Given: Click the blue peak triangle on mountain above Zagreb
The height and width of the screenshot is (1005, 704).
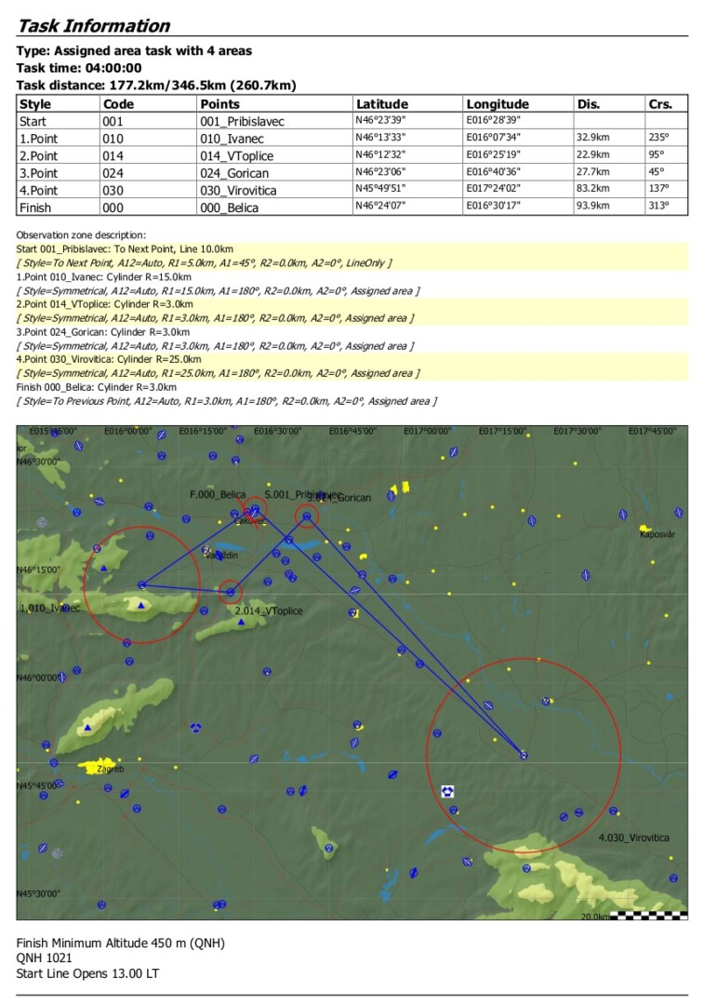Looking at the screenshot, I should (87, 728).
